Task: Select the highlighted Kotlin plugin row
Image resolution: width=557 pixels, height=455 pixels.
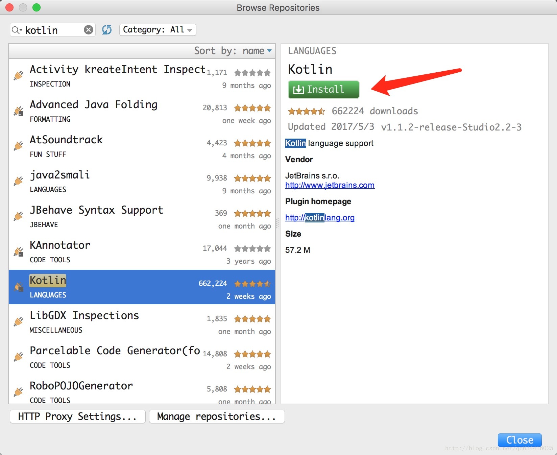Action: 142,287
